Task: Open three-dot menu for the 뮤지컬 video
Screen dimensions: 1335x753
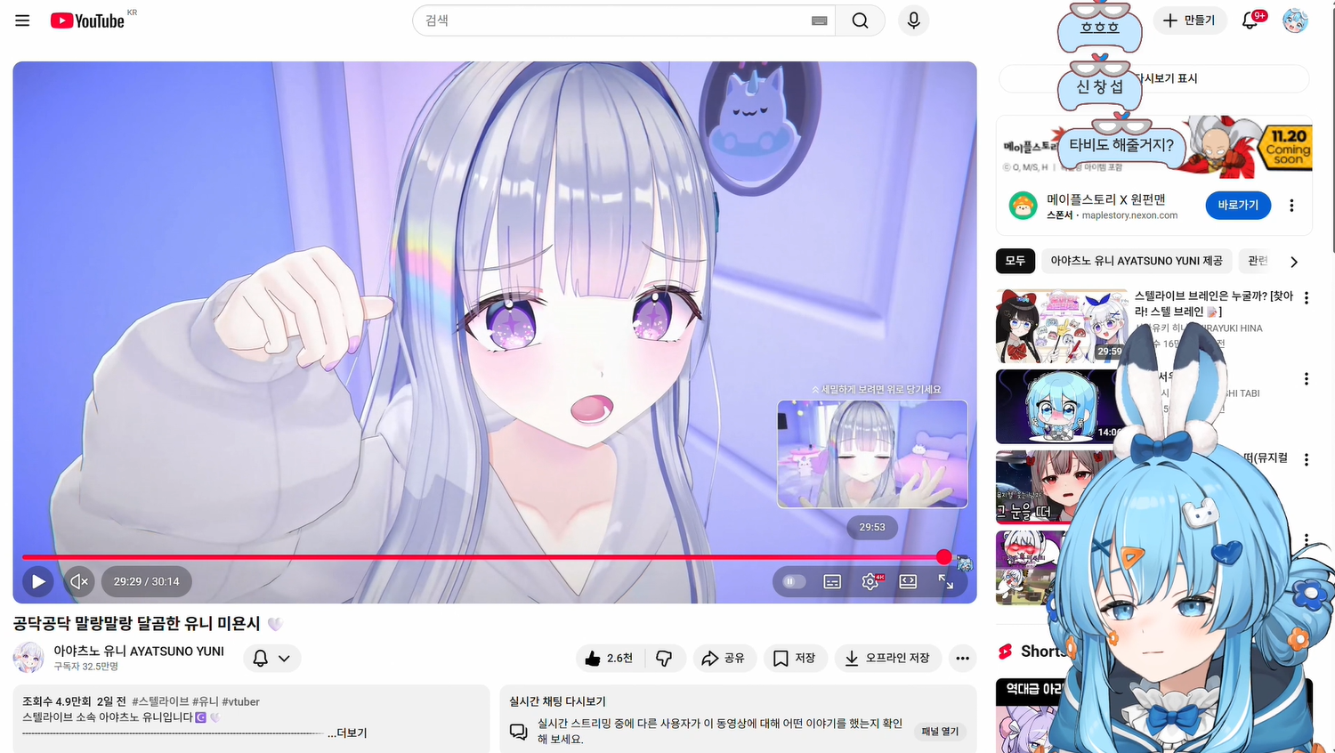Action: [x=1306, y=460]
